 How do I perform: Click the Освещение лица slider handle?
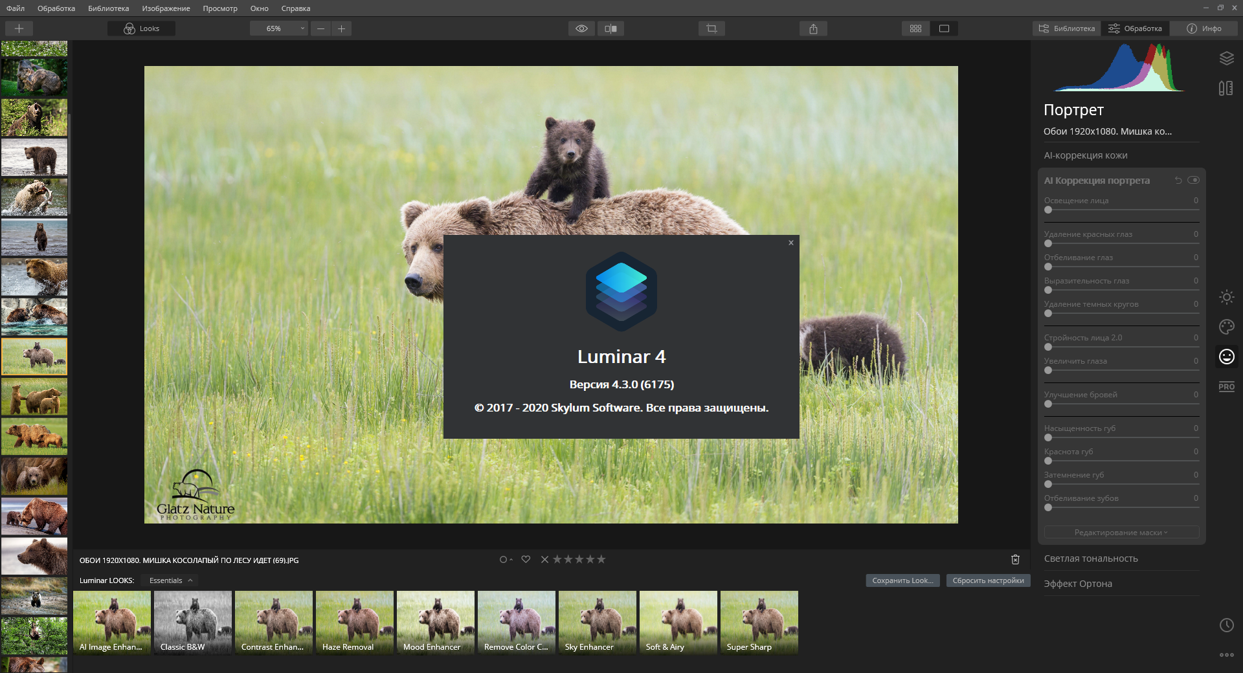[1048, 210]
